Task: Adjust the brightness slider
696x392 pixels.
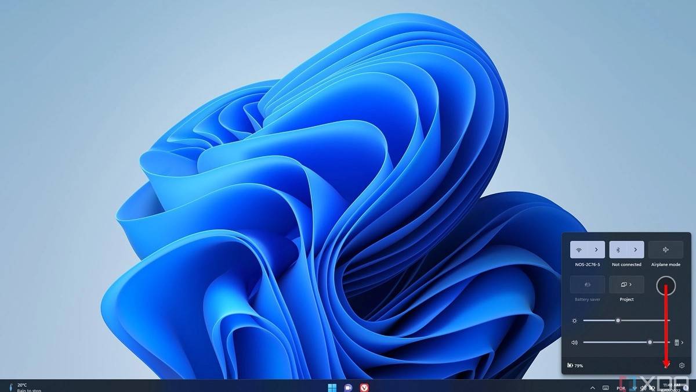Action: [x=626, y=320]
